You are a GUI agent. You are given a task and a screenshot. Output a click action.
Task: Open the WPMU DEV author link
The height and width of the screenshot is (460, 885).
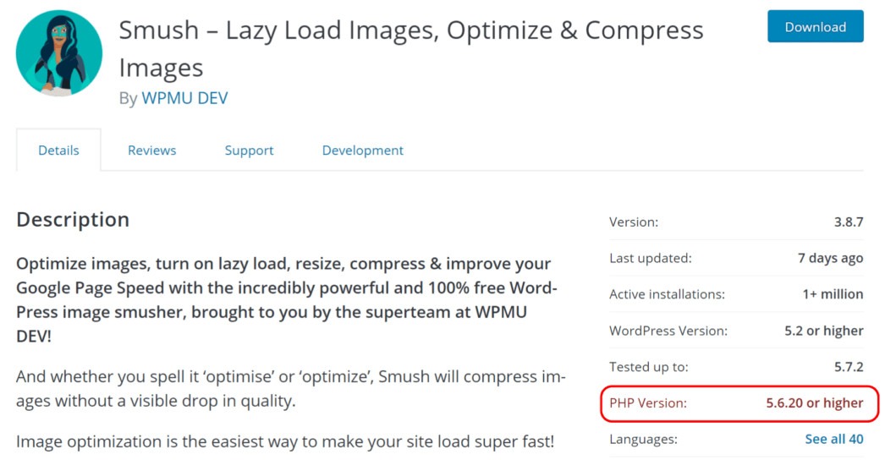[184, 98]
